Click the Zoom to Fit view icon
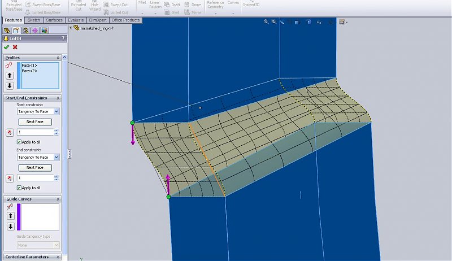This screenshot has width=452, height=261. click(266, 22)
